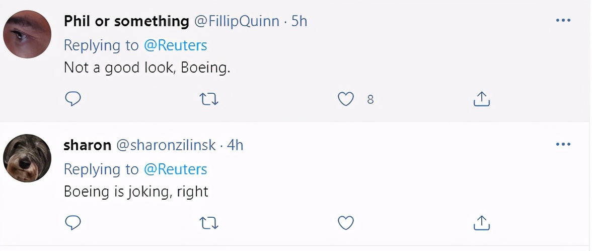The width and height of the screenshot is (592, 251).
Task: Share sharon's tweet
Action: [x=482, y=222]
